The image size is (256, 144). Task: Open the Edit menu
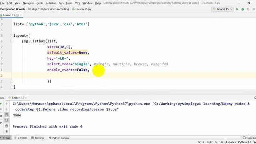click(10, 3)
